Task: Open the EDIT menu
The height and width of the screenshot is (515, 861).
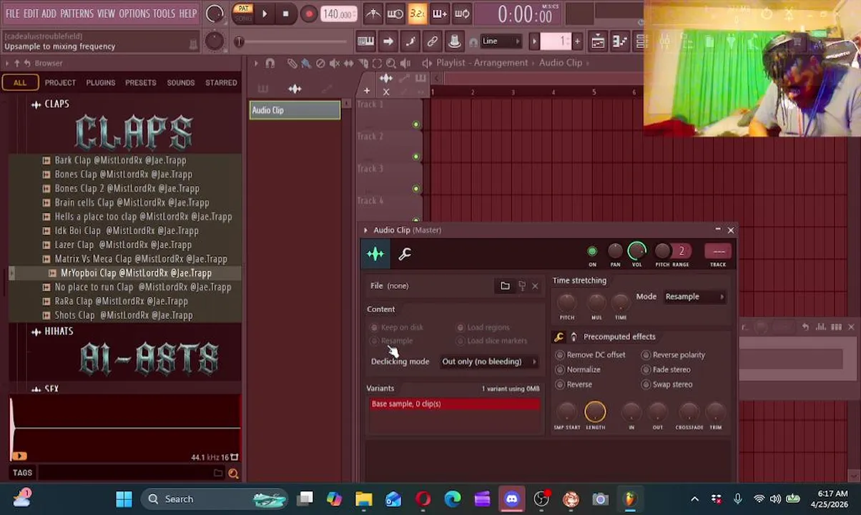Action: [x=31, y=14]
